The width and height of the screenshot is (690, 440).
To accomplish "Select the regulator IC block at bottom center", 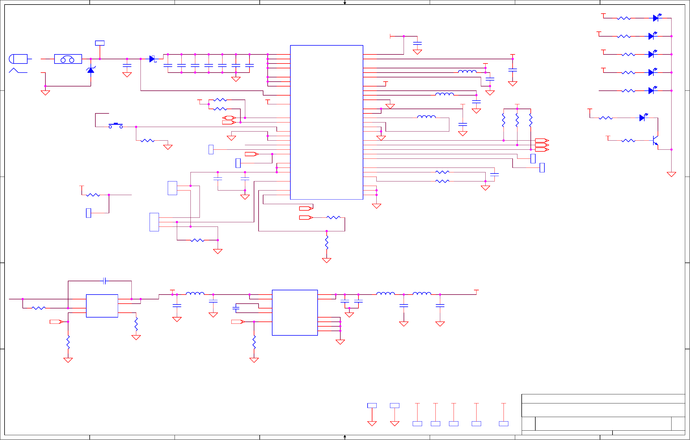I will point(295,313).
